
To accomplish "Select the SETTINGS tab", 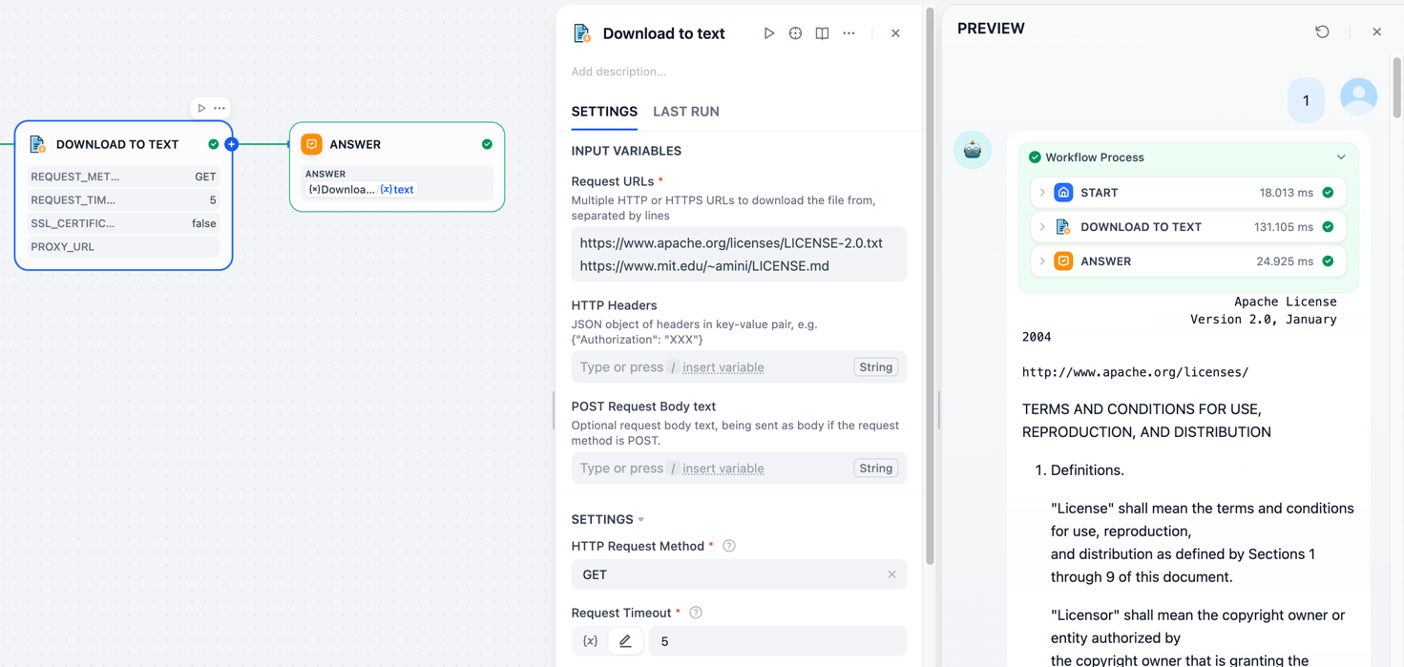I will click(604, 112).
